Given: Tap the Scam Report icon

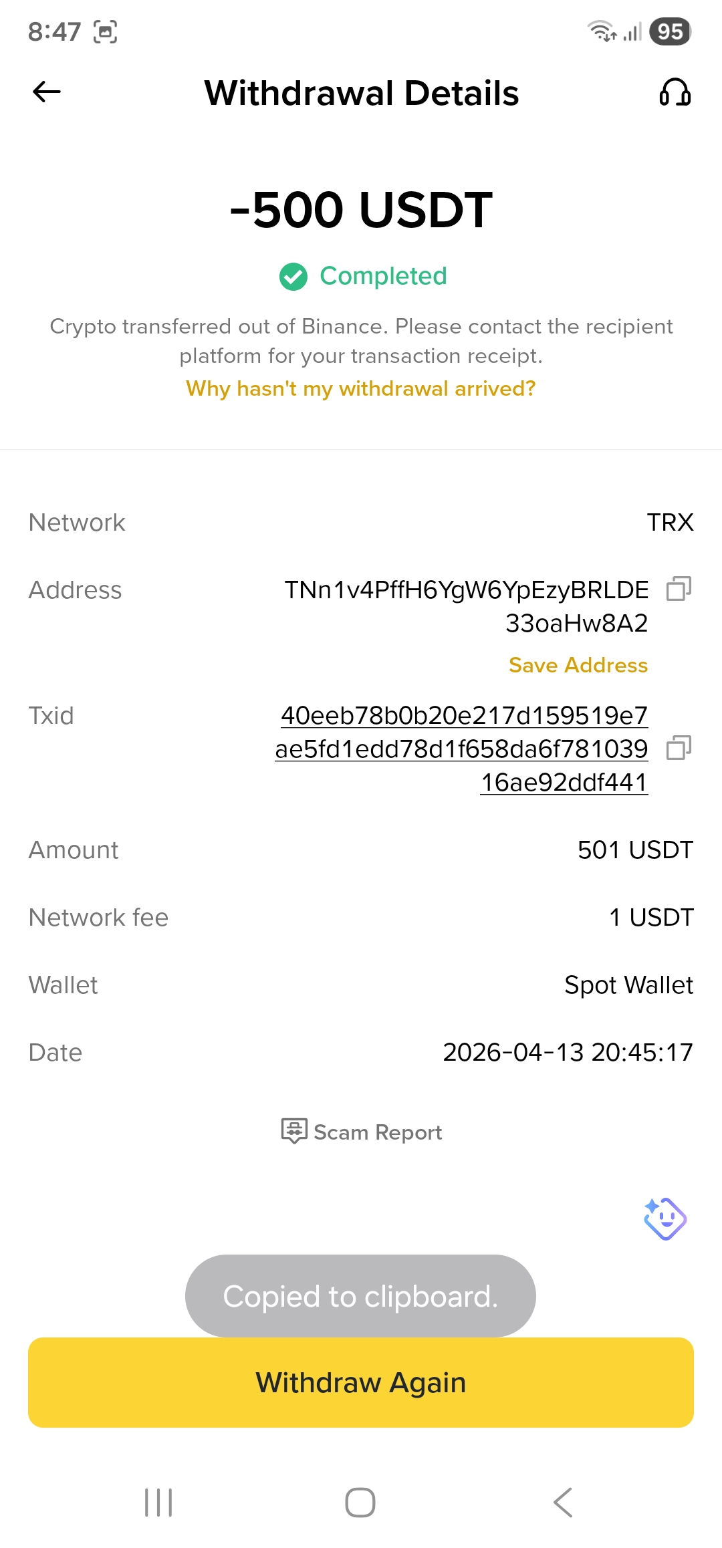Looking at the screenshot, I should (294, 1131).
